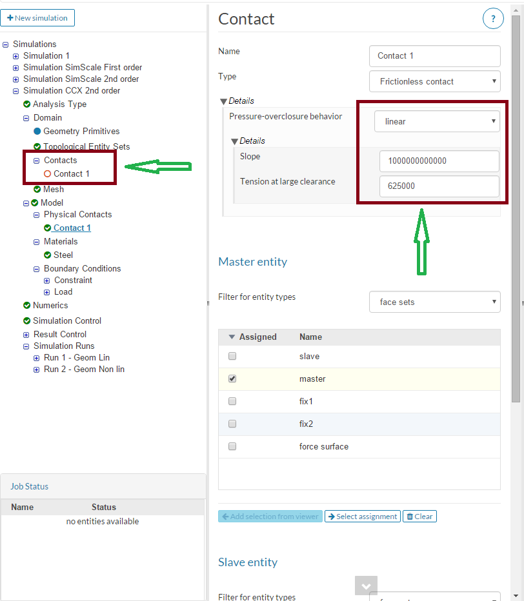Click the green check icon beside Topological Entity Sets
This screenshot has height=601, width=524.
tap(37, 146)
